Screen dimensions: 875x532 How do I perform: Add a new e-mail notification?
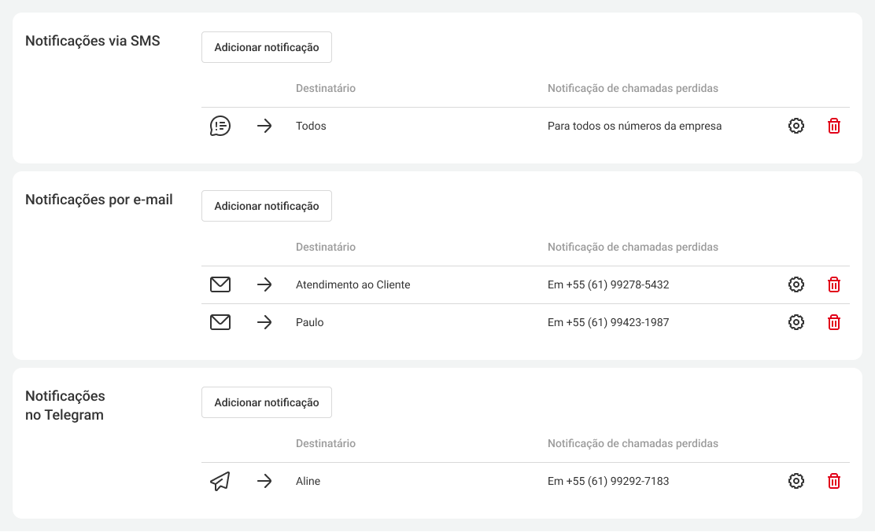pos(267,206)
